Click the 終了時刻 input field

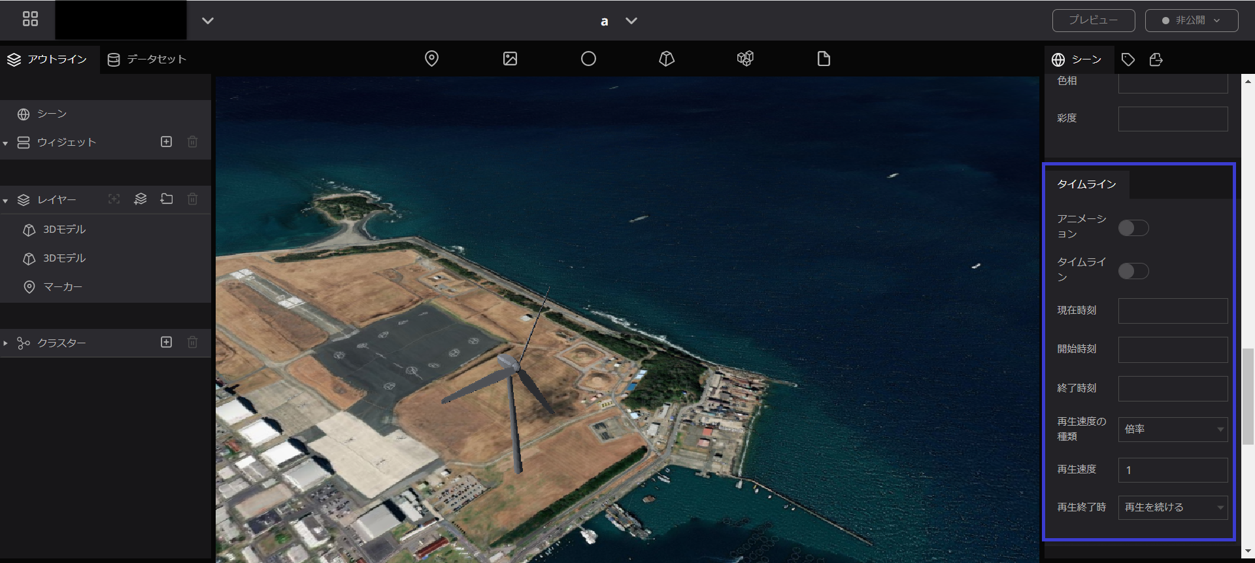pos(1173,388)
